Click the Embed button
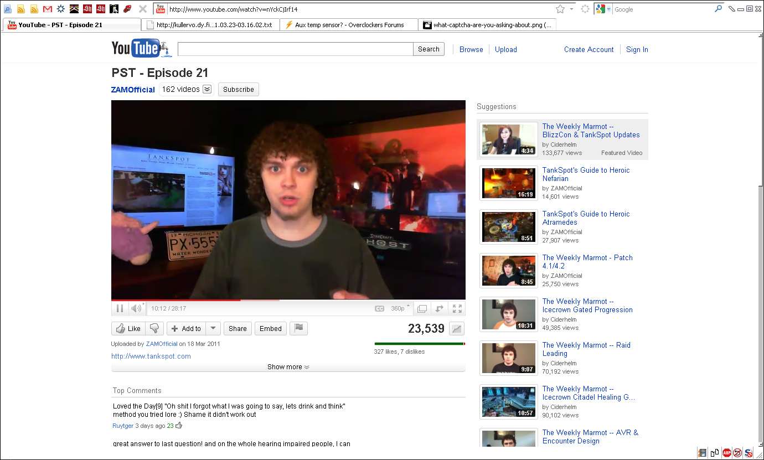Screen dimensions: 764x460 [x=271, y=328]
